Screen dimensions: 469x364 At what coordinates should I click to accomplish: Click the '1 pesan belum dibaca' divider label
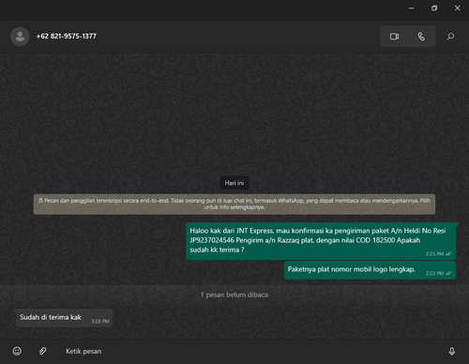[x=234, y=295]
